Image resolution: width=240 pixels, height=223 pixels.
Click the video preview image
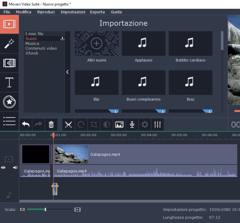coord(234,60)
